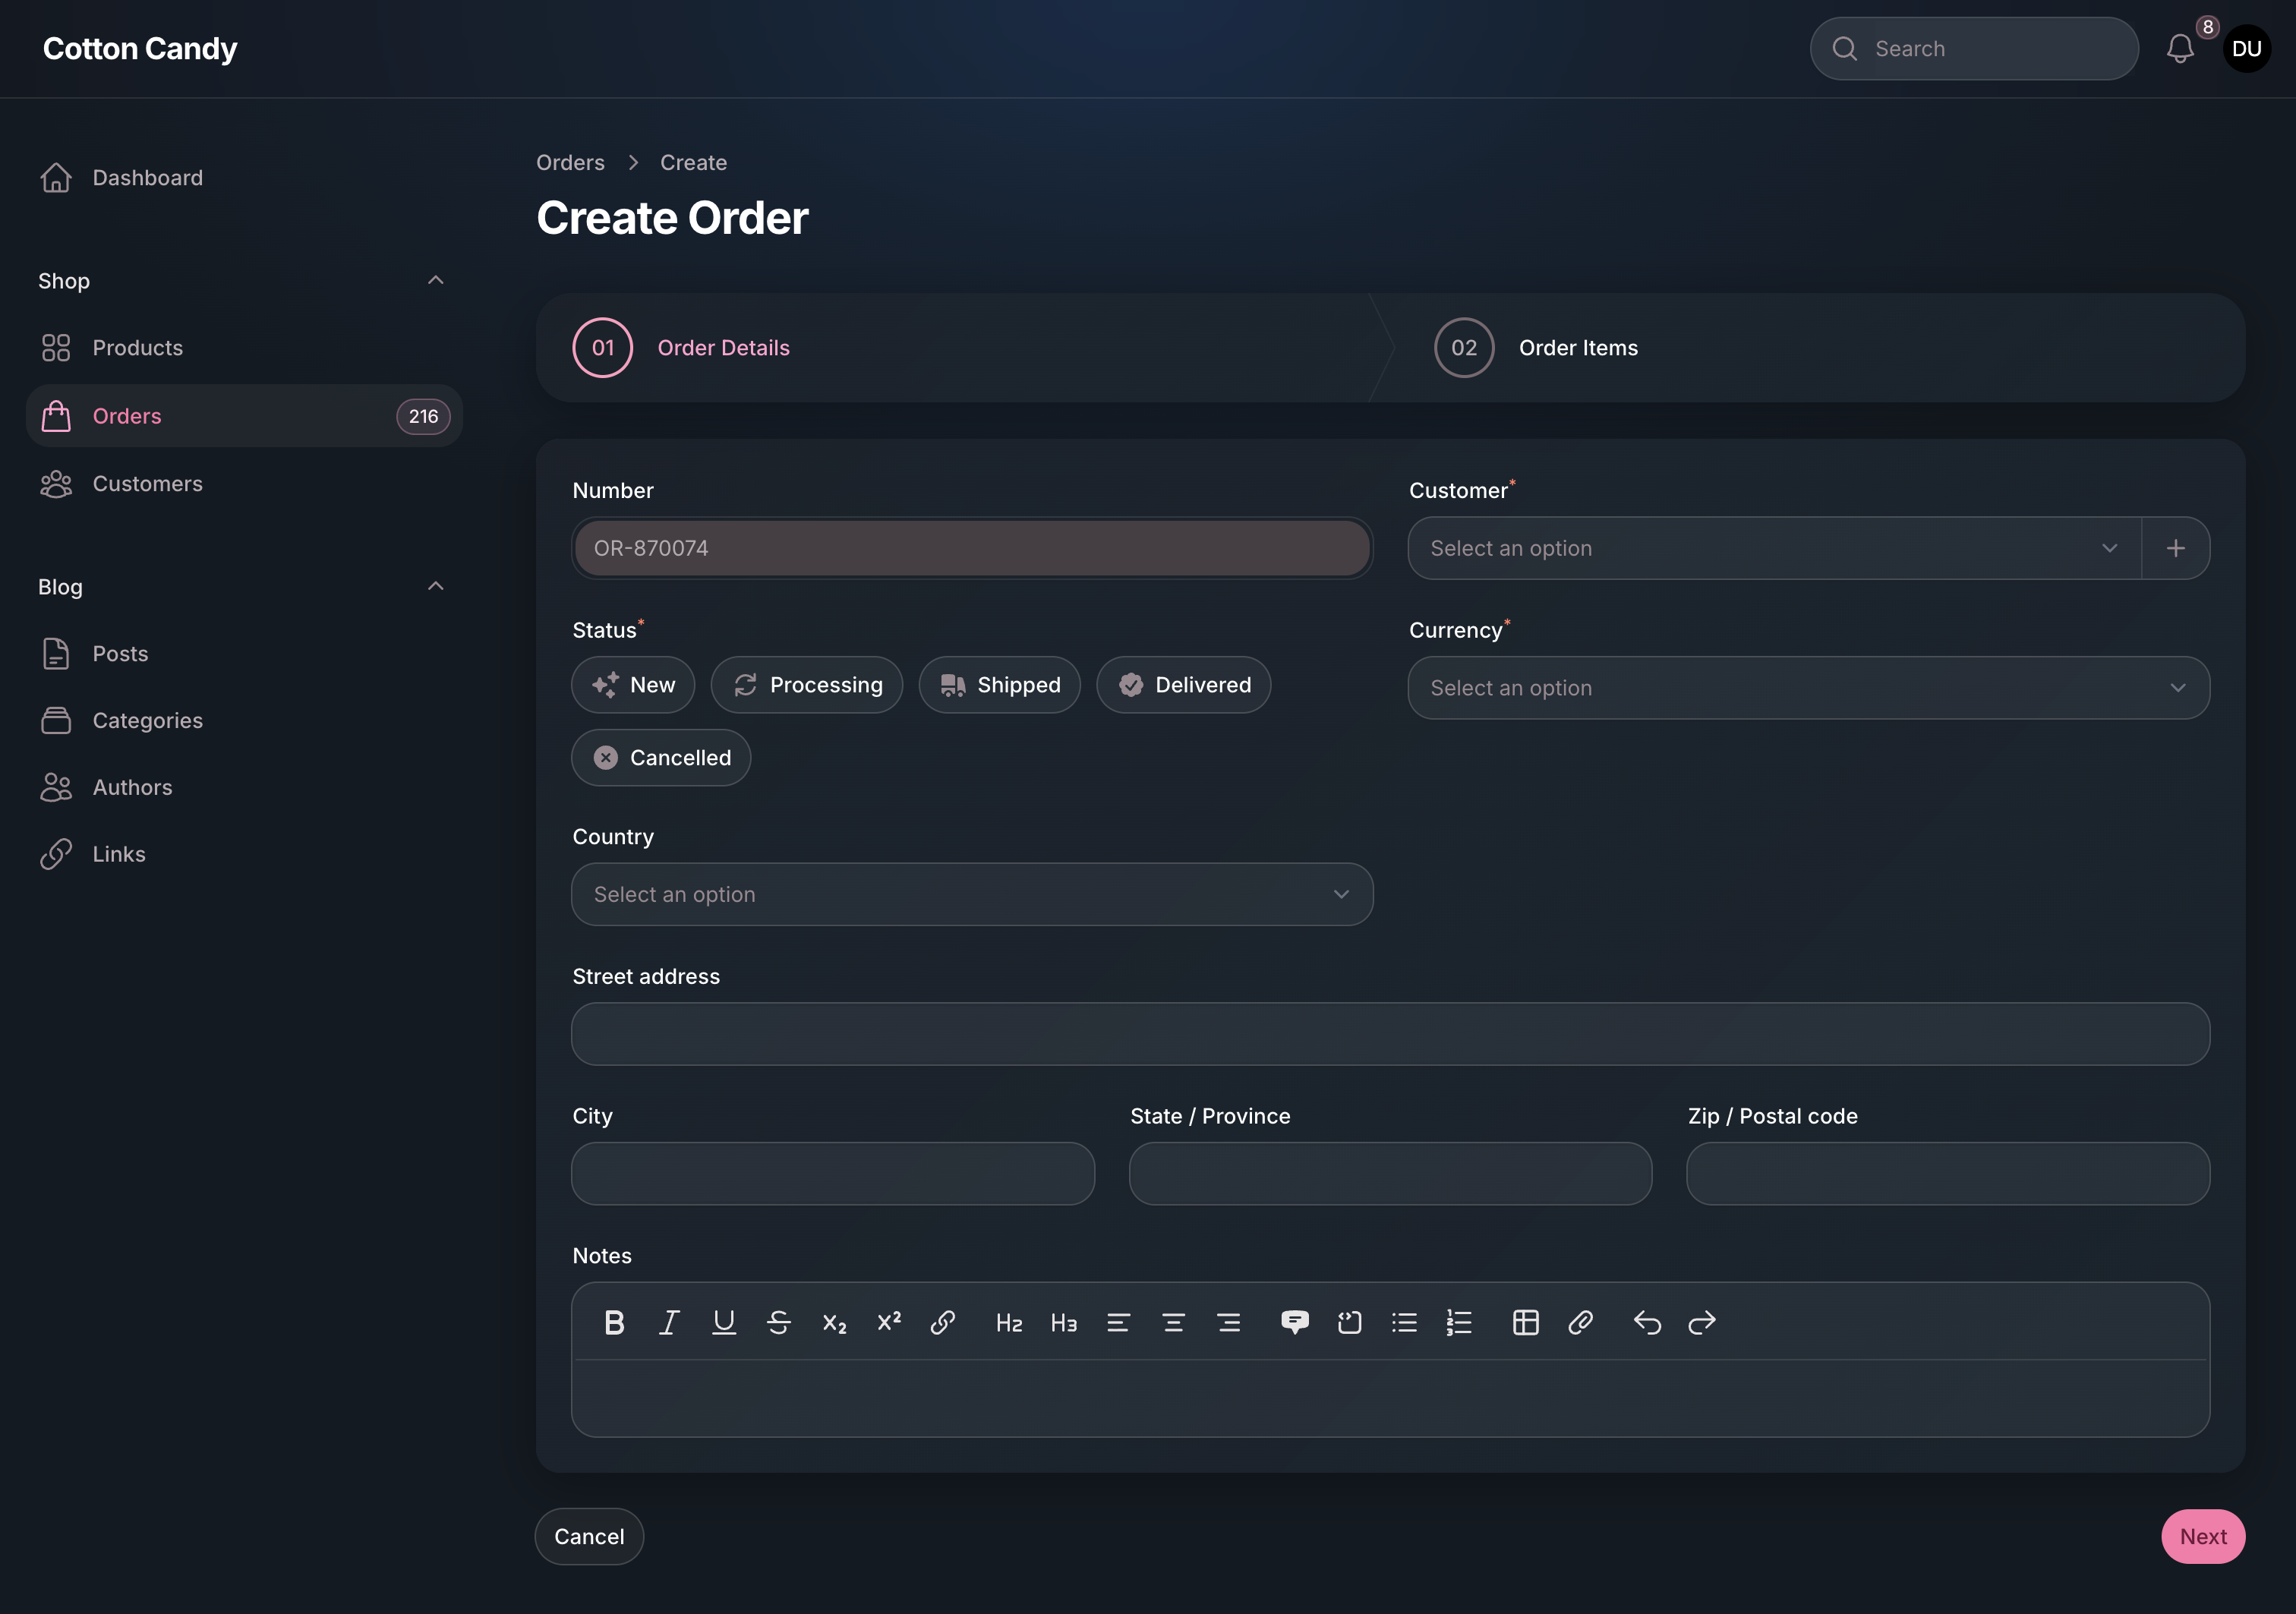The width and height of the screenshot is (2296, 1614).
Task: Toggle bold formatting in the Notes editor
Action: pos(614,1322)
